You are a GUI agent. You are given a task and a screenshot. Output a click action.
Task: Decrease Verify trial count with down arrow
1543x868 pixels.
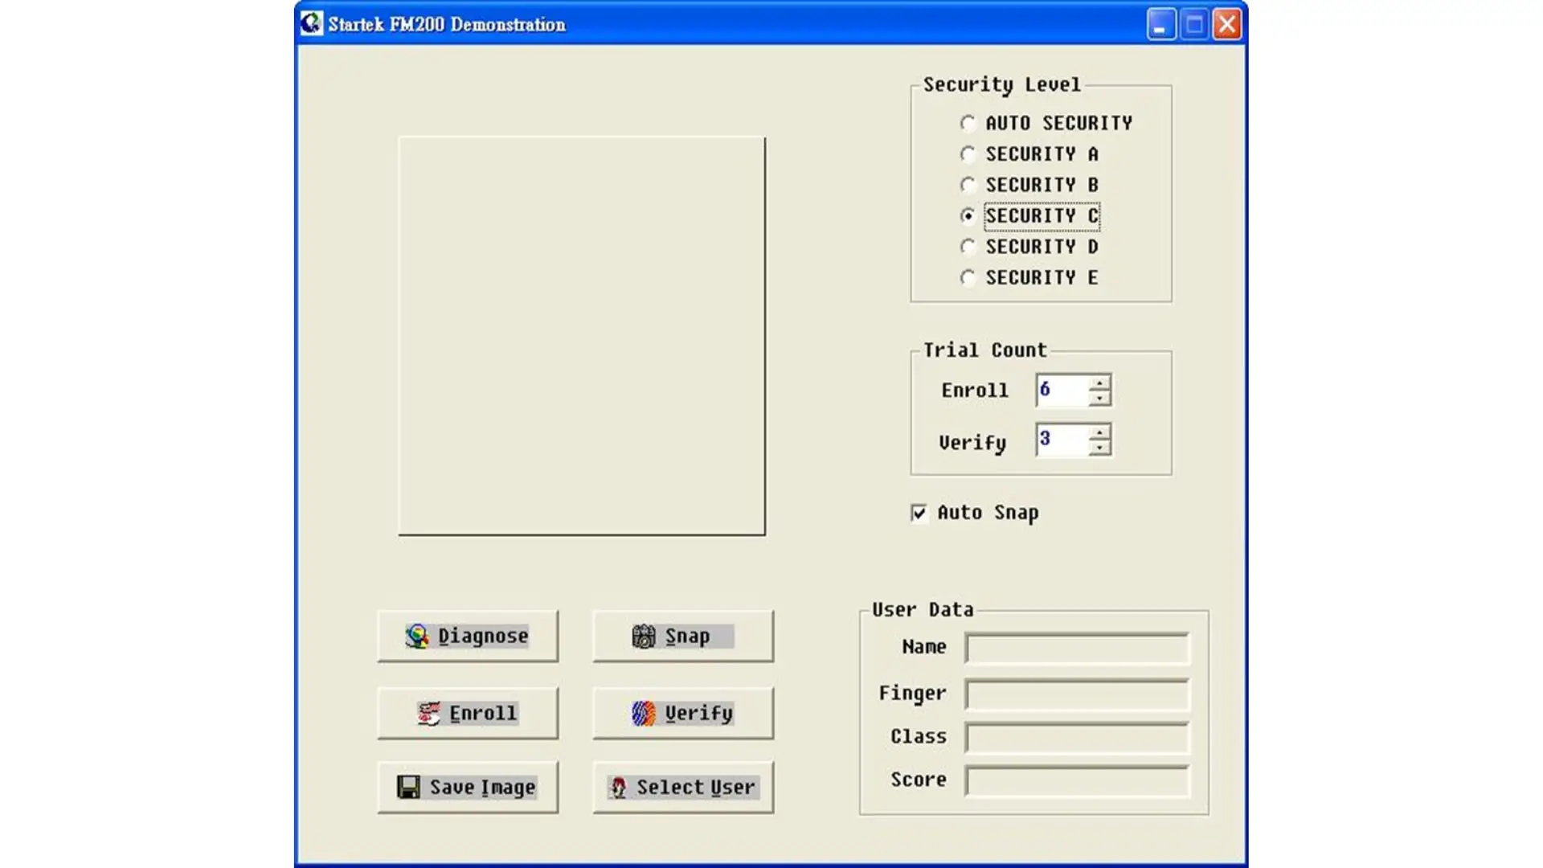tap(1099, 448)
